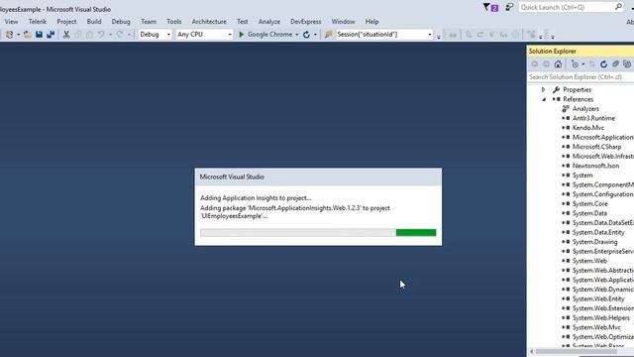The width and height of the screenshot is (634, 357).
Task: Open the Analyze menu
Action: [269, 22]
